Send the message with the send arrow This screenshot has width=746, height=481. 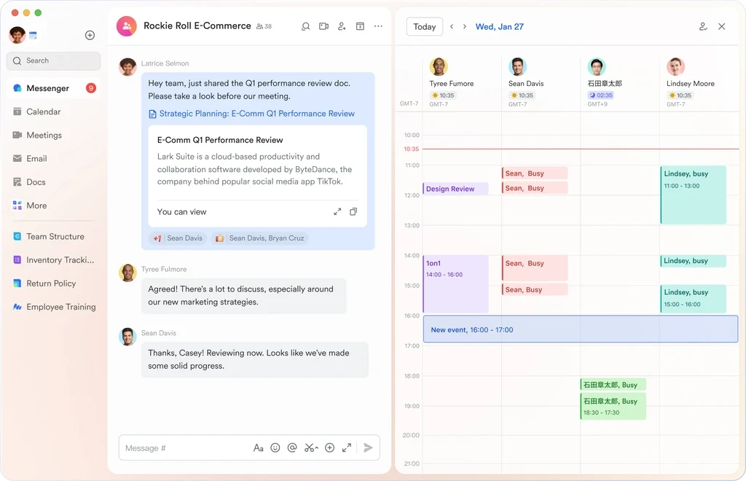click(x=369, y=447)
